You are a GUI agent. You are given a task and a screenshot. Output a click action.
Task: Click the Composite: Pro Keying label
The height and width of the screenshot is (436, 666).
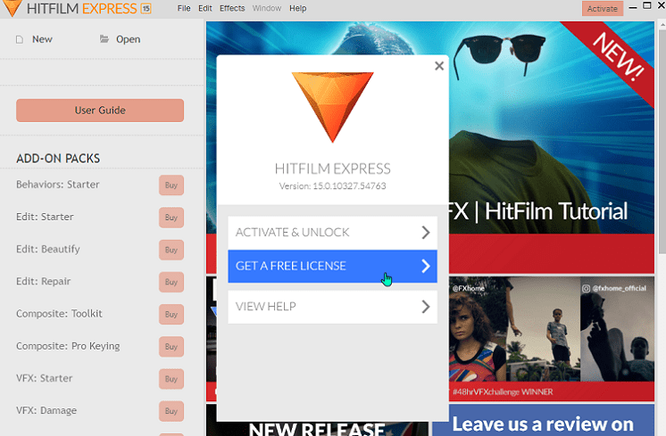tap(68, 346)
